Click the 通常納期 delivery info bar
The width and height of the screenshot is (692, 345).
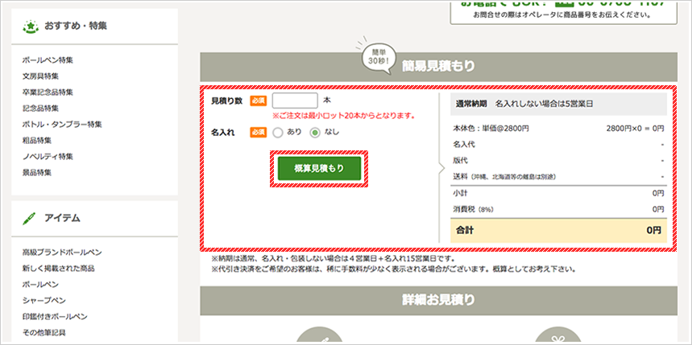558,104
